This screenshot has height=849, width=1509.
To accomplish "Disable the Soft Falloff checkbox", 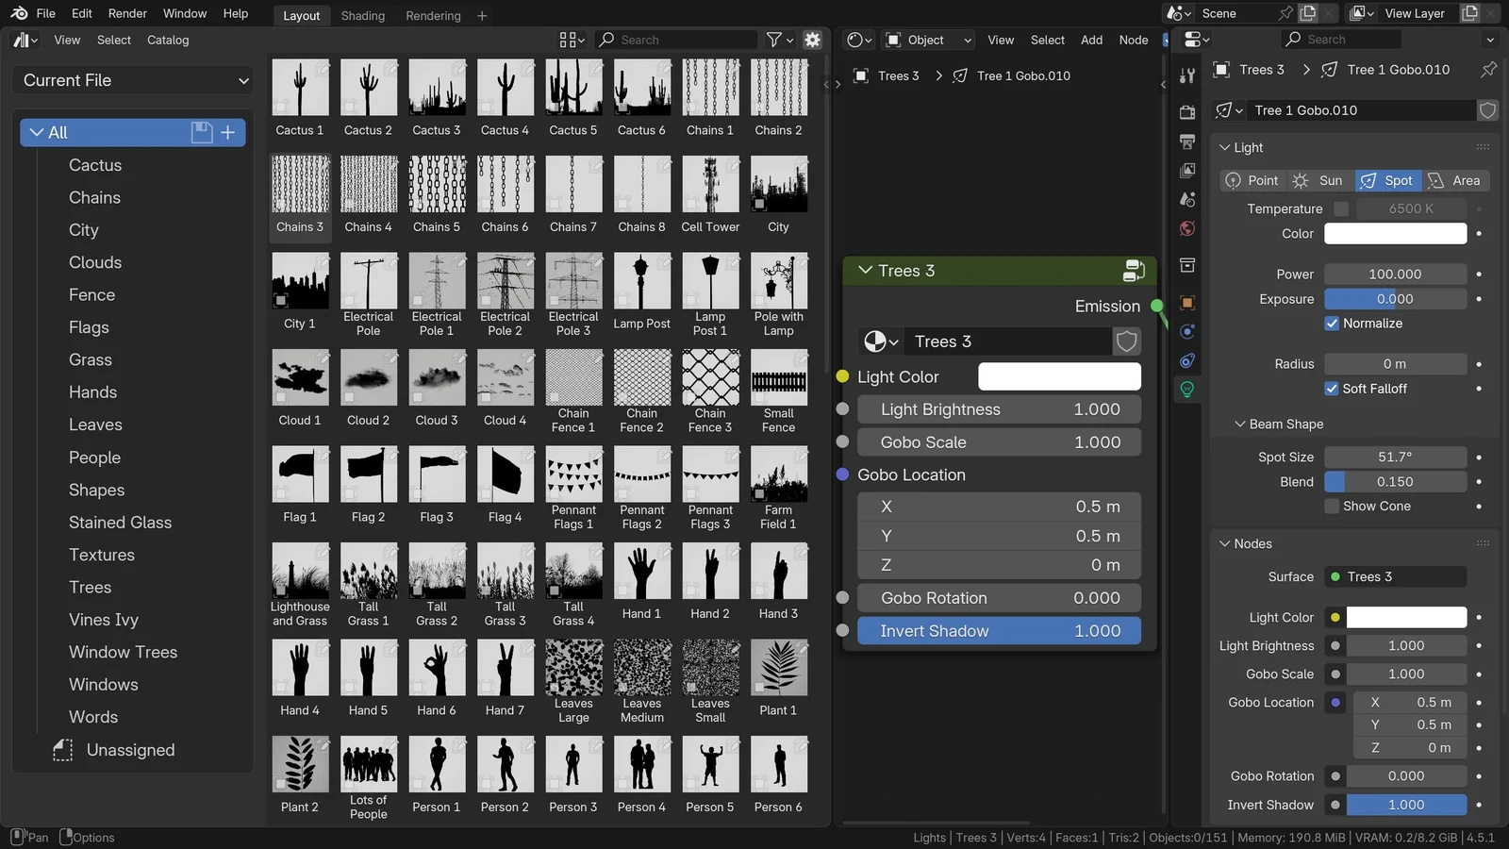I will click(1332, 388).
